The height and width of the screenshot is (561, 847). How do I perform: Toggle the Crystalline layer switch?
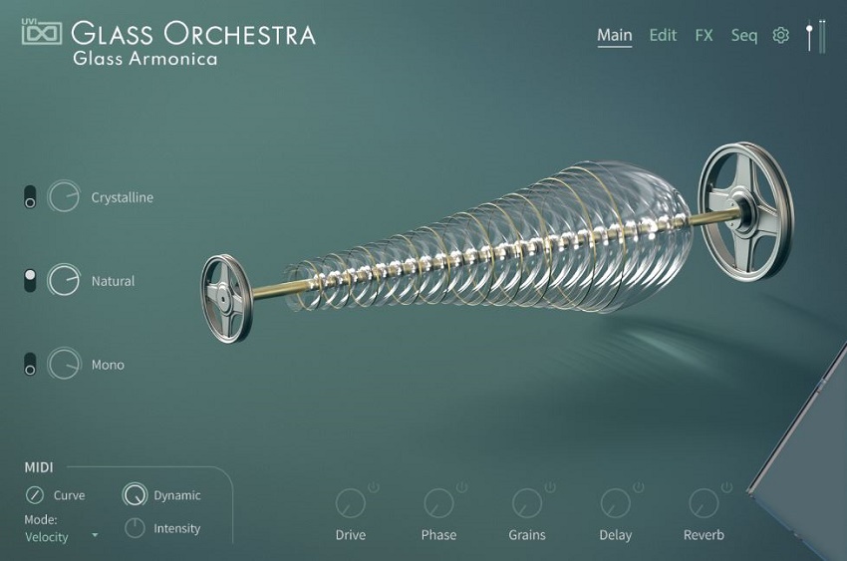pyautogui.click(x=30, y=197)
